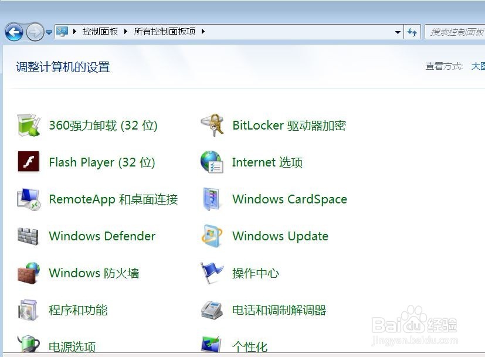Open BitLocker 驱动器加密 link
This screenshot has height=357, width=485.
(x=289, y=125)
